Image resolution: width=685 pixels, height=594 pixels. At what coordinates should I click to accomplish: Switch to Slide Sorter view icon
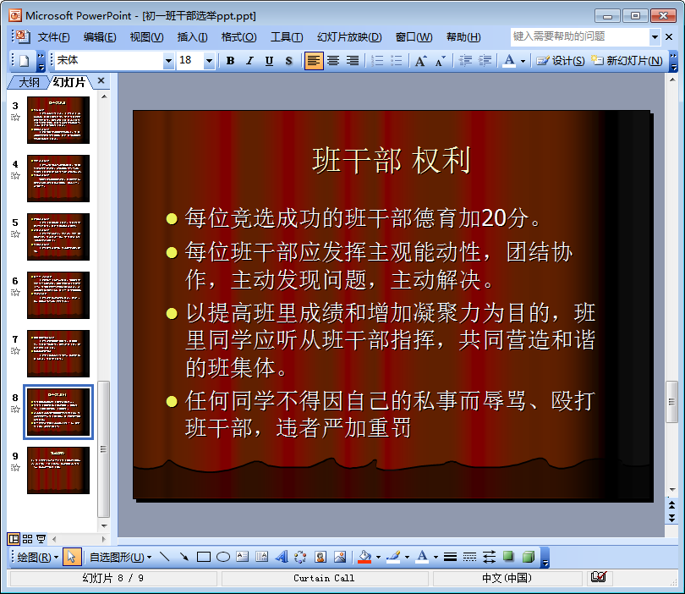tap(28, 539)
